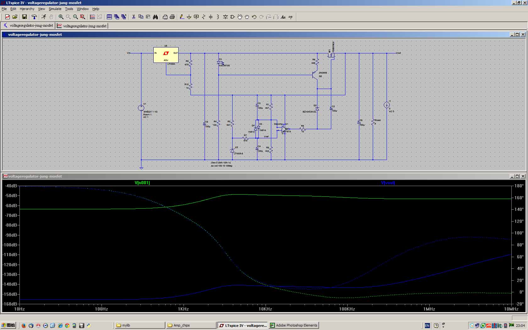Click the 180° phase axis label
Viewport: 528px width, 330px height.
click(519, 186)
